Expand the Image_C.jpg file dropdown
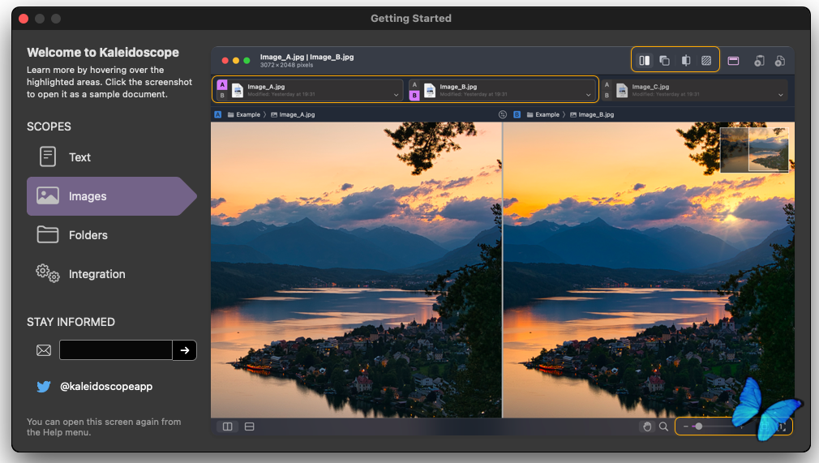Viewport: 819px width, 463px height. 781,95
